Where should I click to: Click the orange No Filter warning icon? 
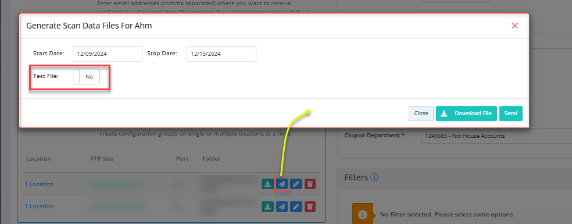pyautogui.click(x=363, y=215)
